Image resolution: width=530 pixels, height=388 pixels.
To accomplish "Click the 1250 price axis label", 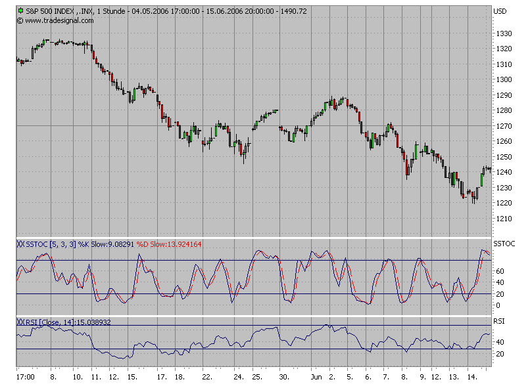I will click(504, 157).
